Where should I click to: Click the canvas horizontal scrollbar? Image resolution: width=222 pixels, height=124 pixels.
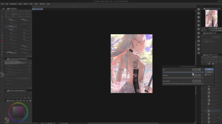(x=123, y=123)
